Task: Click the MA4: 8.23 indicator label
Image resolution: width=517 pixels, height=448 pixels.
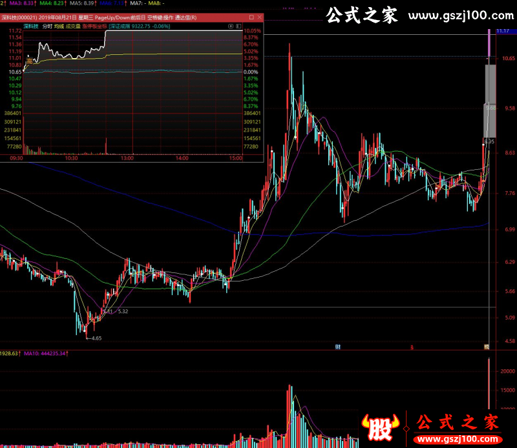Action: click(53, 3)
